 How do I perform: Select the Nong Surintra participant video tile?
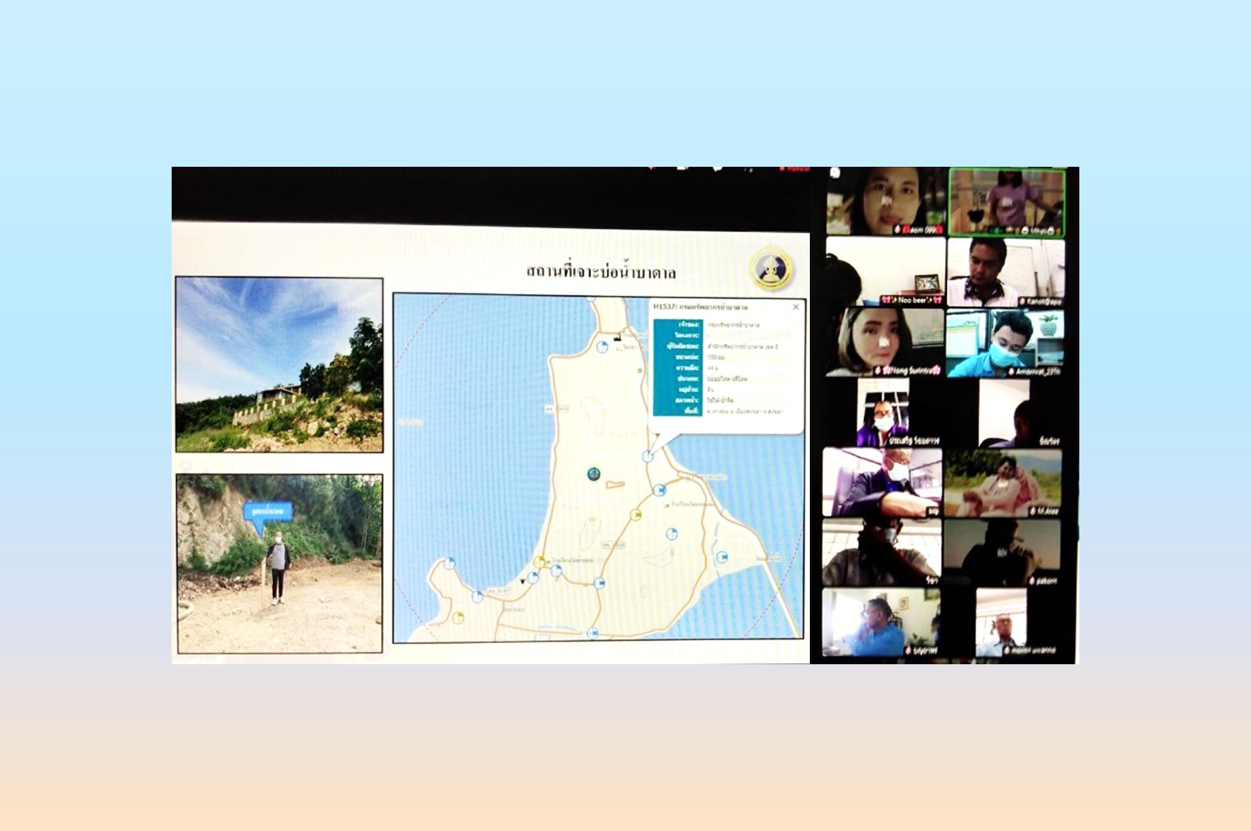885,342
